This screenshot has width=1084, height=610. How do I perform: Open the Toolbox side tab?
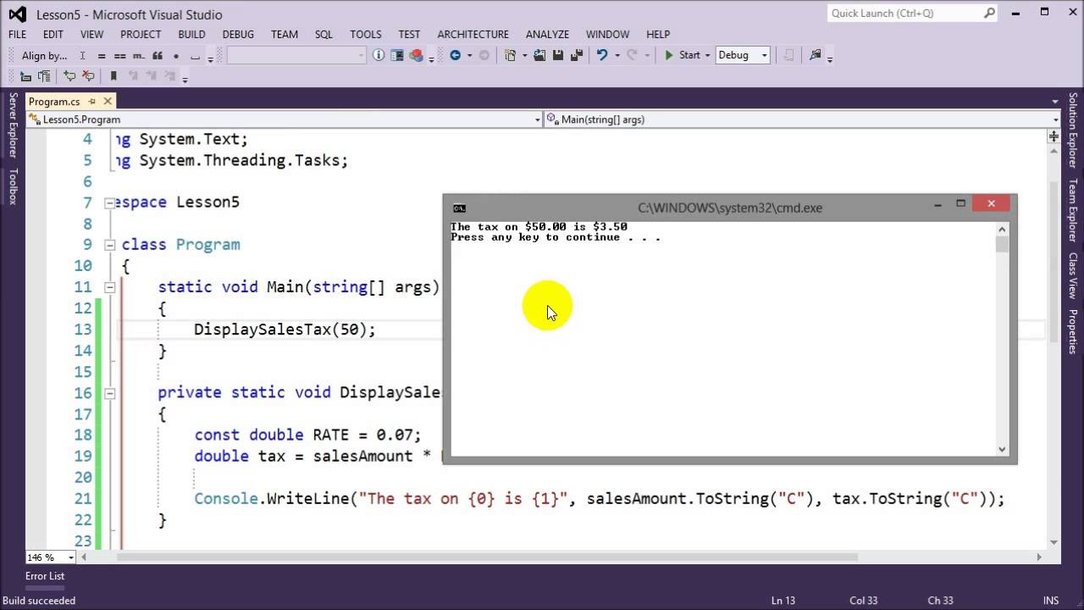13,186
